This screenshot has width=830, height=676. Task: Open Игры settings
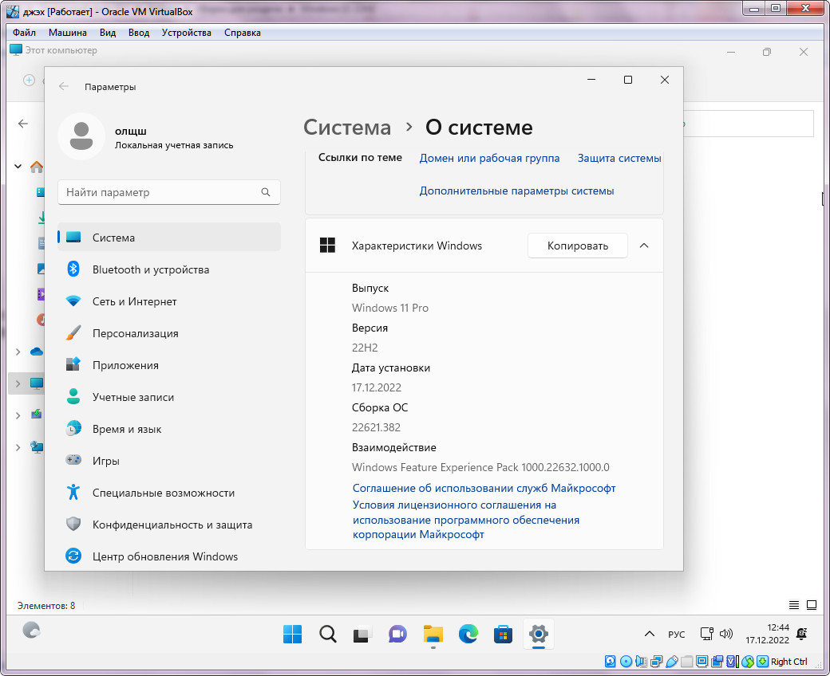169,461
